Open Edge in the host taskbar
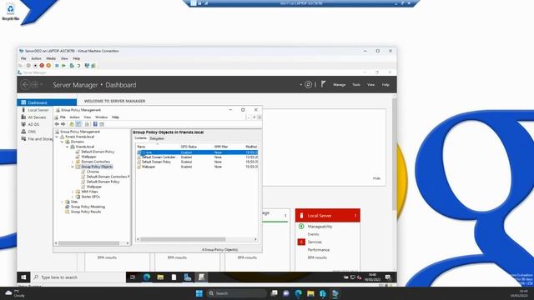 tap(299, 293)
